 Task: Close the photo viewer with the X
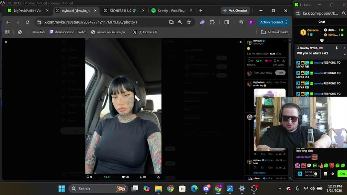6,42
